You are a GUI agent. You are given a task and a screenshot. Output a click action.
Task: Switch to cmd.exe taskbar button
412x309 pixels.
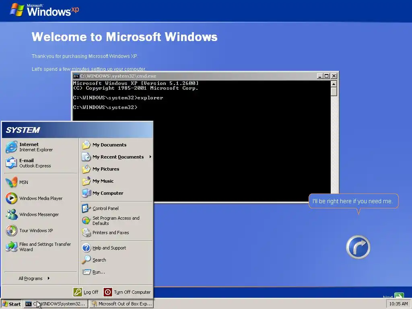tap(56, 304)
